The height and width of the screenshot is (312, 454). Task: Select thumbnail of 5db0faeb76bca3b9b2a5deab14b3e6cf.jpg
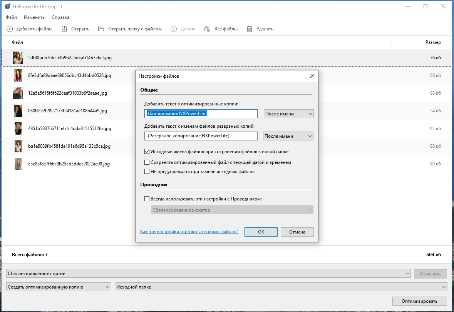[18, 58]
